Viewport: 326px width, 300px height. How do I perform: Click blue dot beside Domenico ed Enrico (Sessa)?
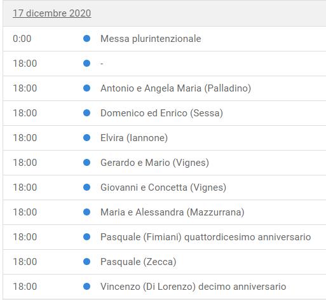tap(86, 113)
